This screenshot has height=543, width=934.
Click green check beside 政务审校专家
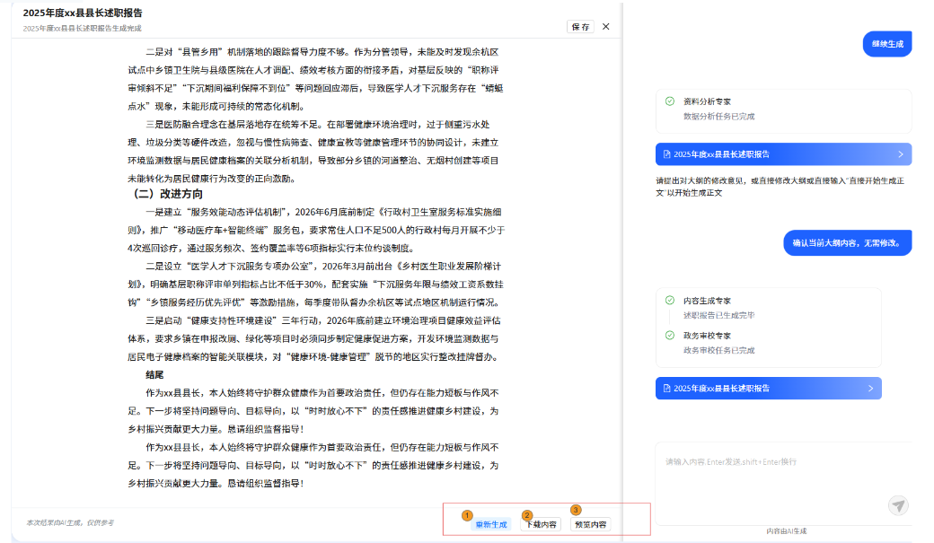click(x=670, y=335)
